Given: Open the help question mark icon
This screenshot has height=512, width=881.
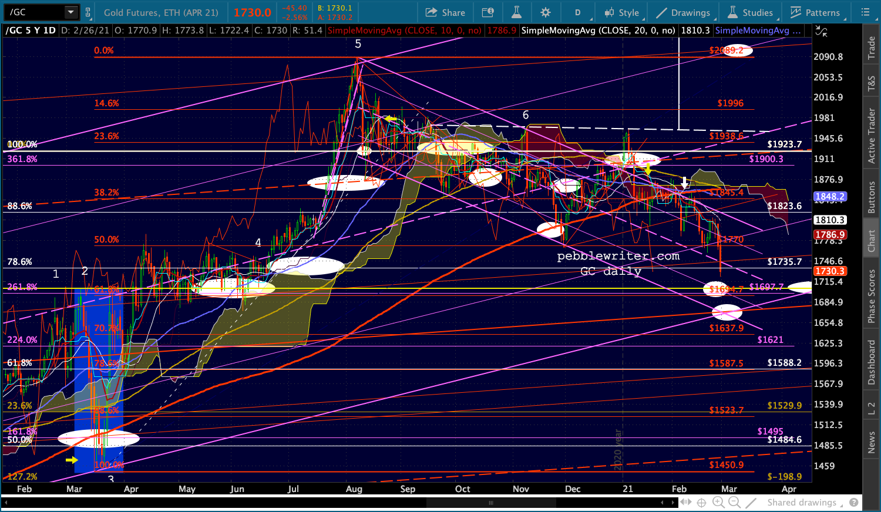Looking at the screenshot, I should [x=854, y=502].
